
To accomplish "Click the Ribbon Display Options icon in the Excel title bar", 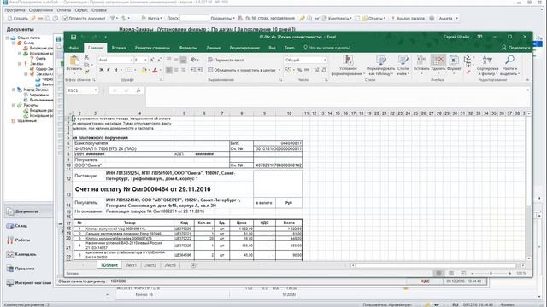I will [480, 37].
